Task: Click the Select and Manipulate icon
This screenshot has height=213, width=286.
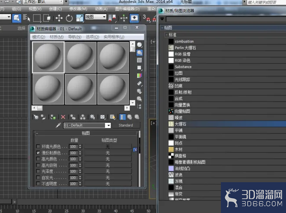Action: click(124, 18)
